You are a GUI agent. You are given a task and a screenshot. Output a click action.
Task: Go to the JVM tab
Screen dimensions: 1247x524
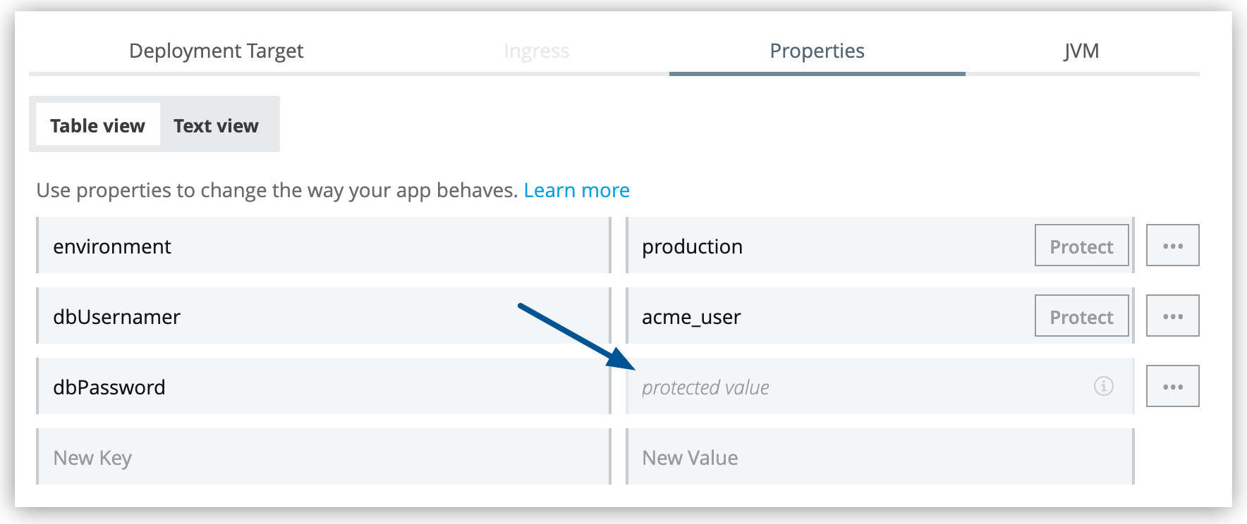coord(1081,51)
